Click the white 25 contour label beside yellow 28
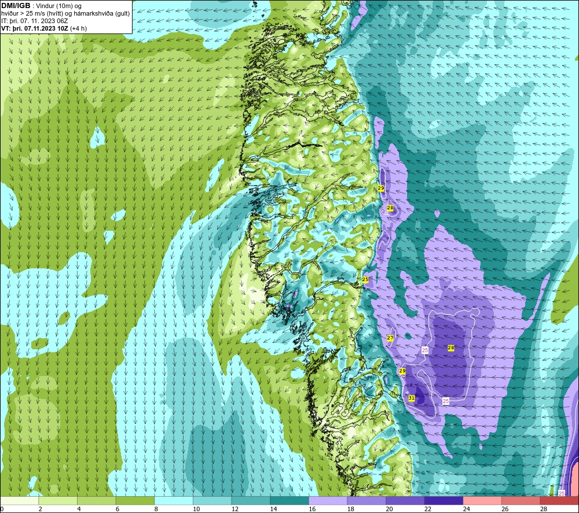Screen dimensions: 579x513 (x=425, y=350)
